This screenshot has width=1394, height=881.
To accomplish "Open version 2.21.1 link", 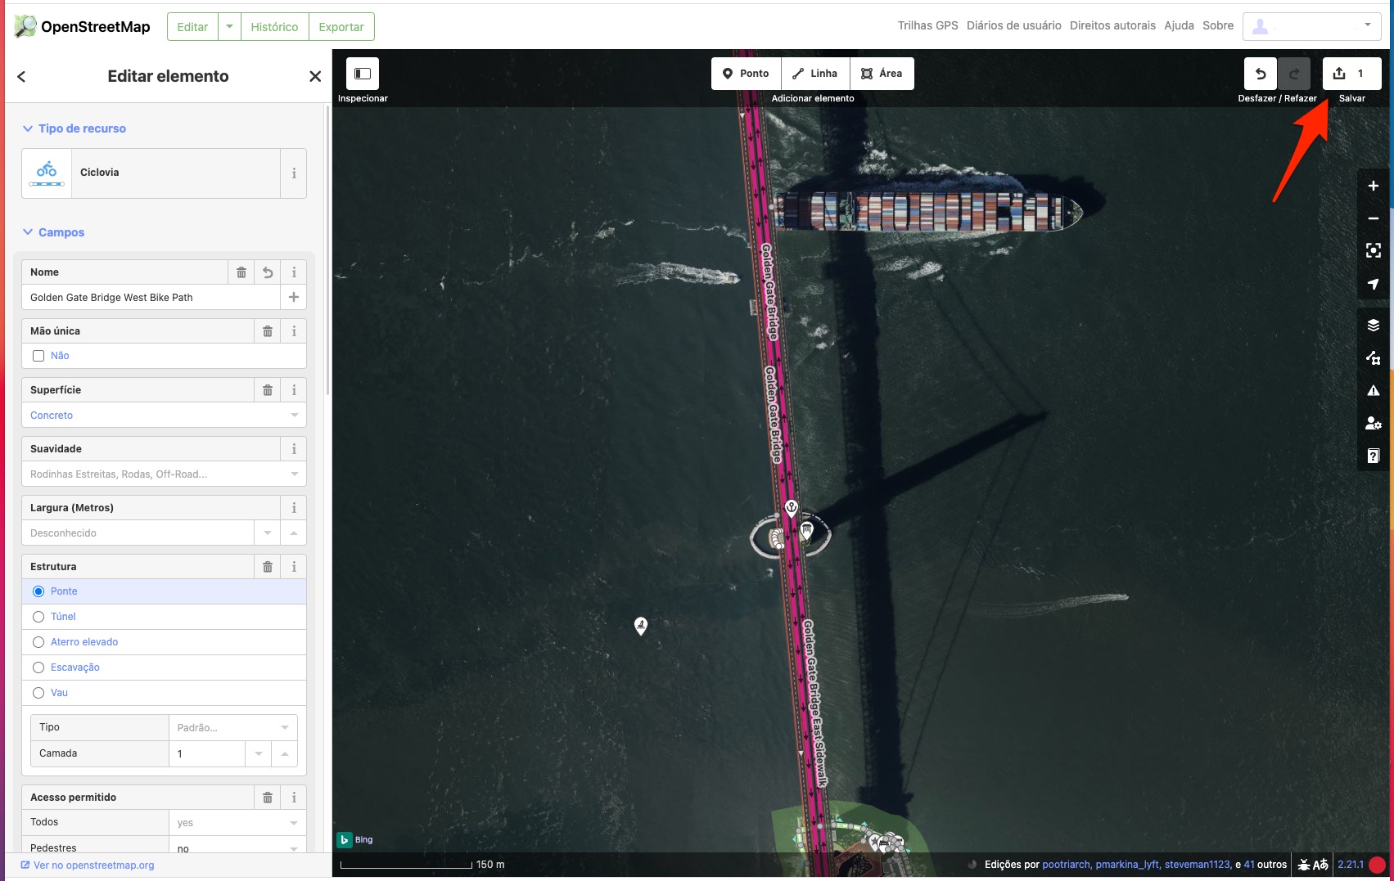I will [1351, 865].
